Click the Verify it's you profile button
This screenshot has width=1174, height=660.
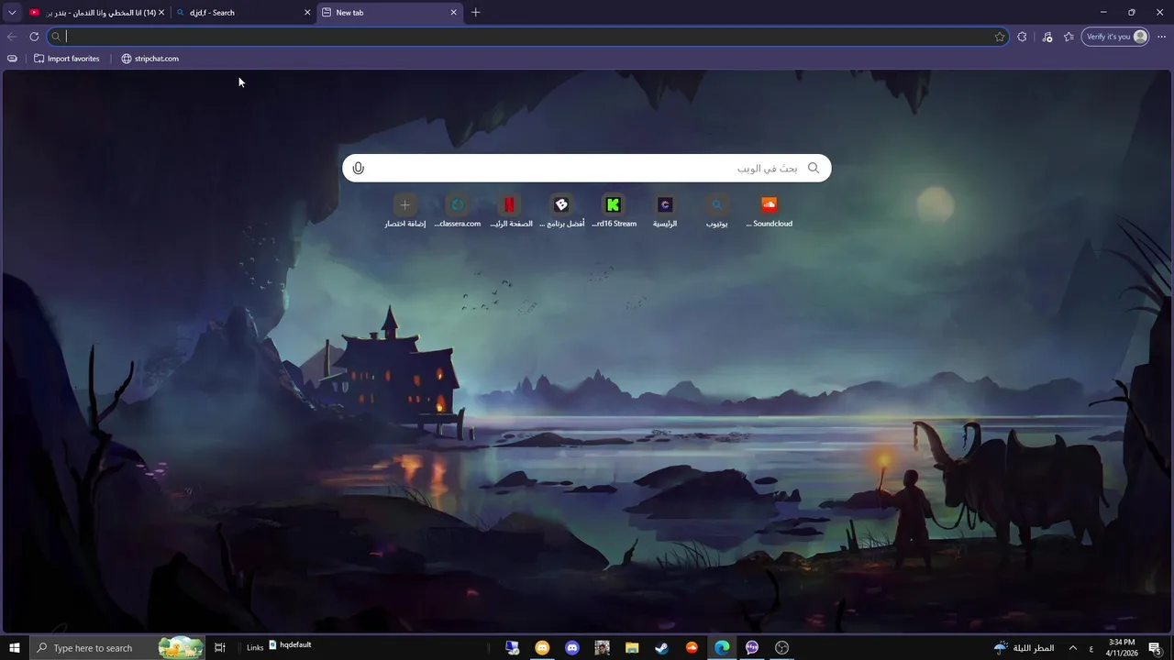click(x=1115, y=37)
